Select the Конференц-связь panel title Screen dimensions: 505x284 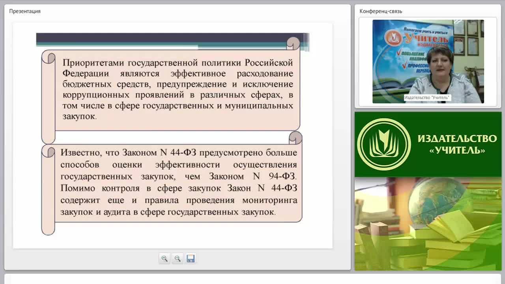tap(381, 11)
